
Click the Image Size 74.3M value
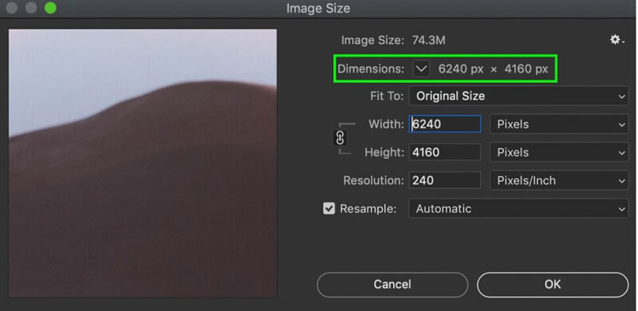pos(428,41)
